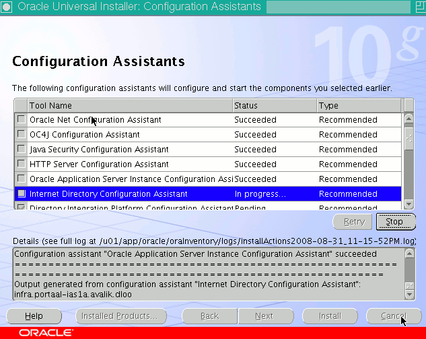
Task: Open the window menu icon in title bar
Action: (x=6, y=7)
